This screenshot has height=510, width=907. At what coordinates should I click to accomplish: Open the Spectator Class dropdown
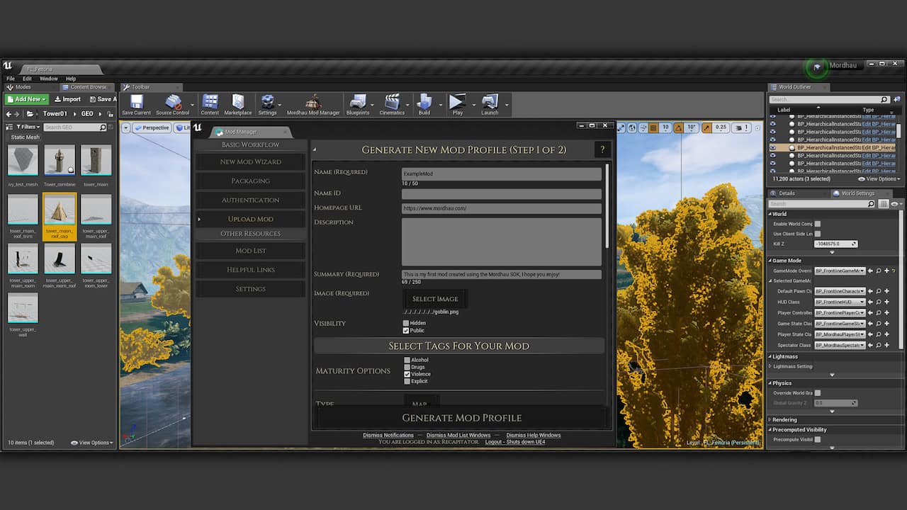click(x=840, y=345)
